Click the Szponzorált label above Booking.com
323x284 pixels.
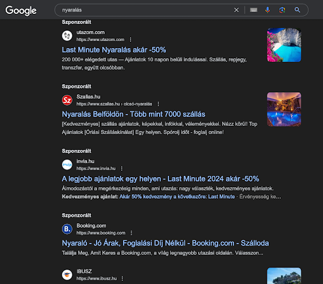click(x=76, y=215)
